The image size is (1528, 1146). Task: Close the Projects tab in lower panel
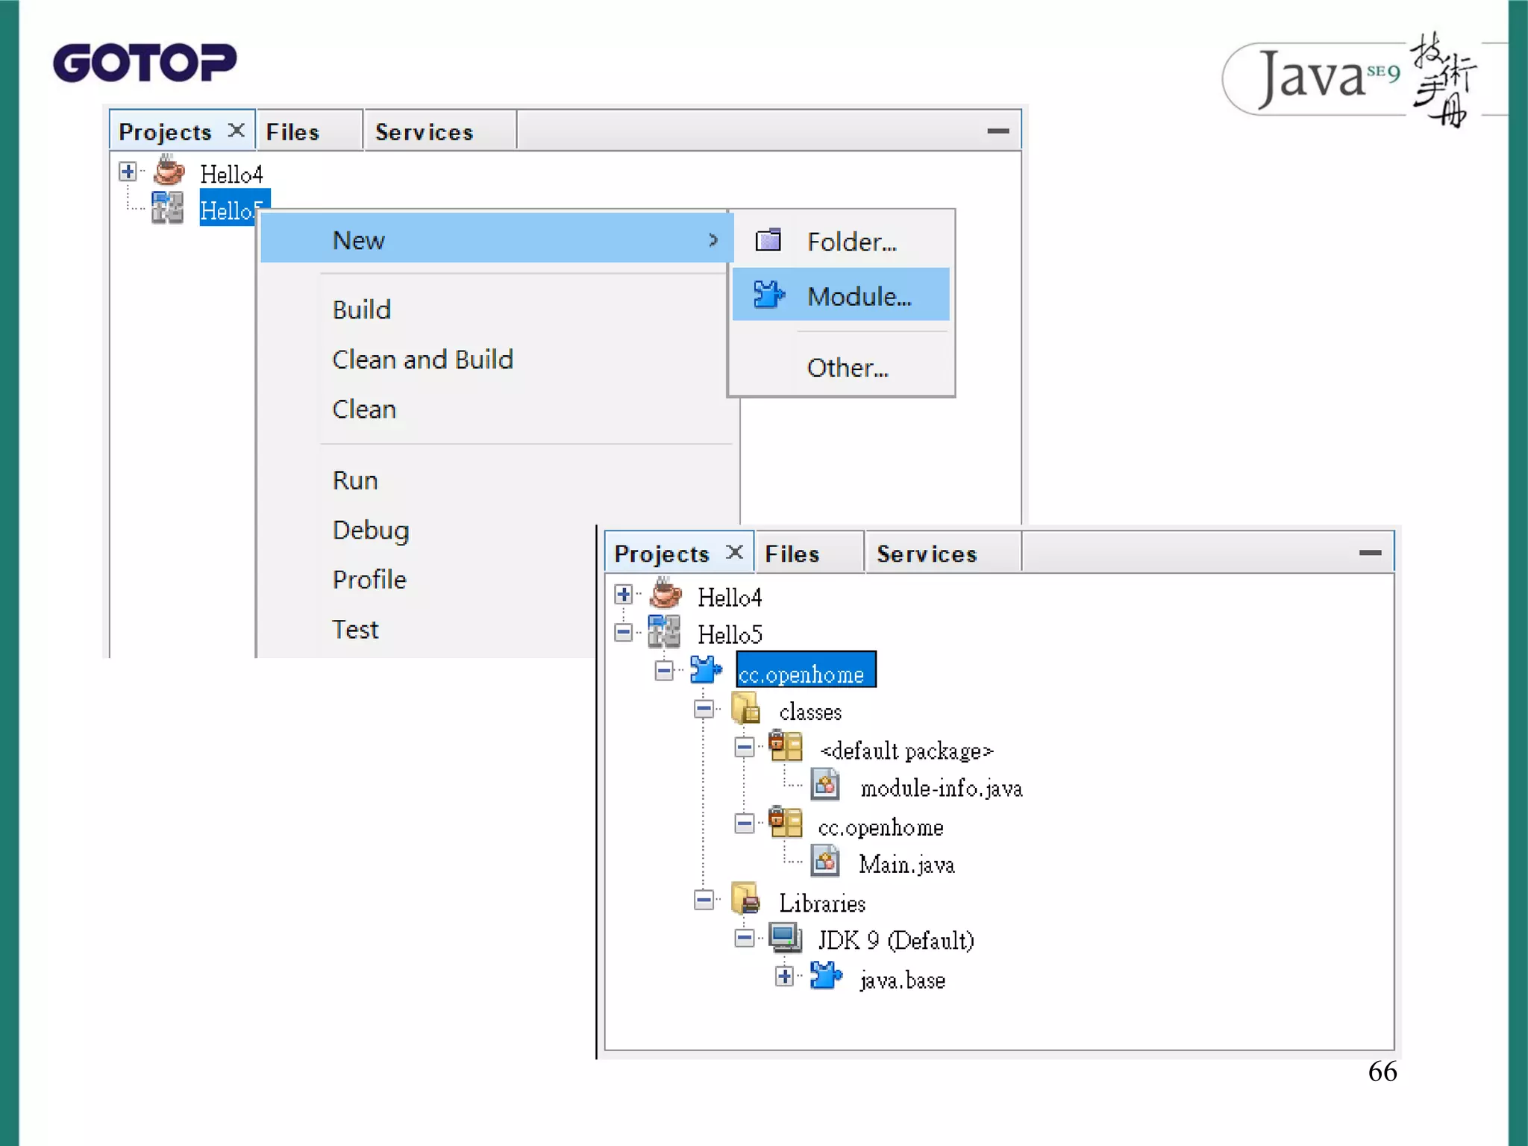(x=735, y=552)
